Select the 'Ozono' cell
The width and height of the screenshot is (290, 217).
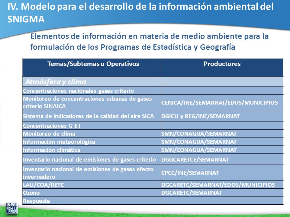[x=92, y=193]
